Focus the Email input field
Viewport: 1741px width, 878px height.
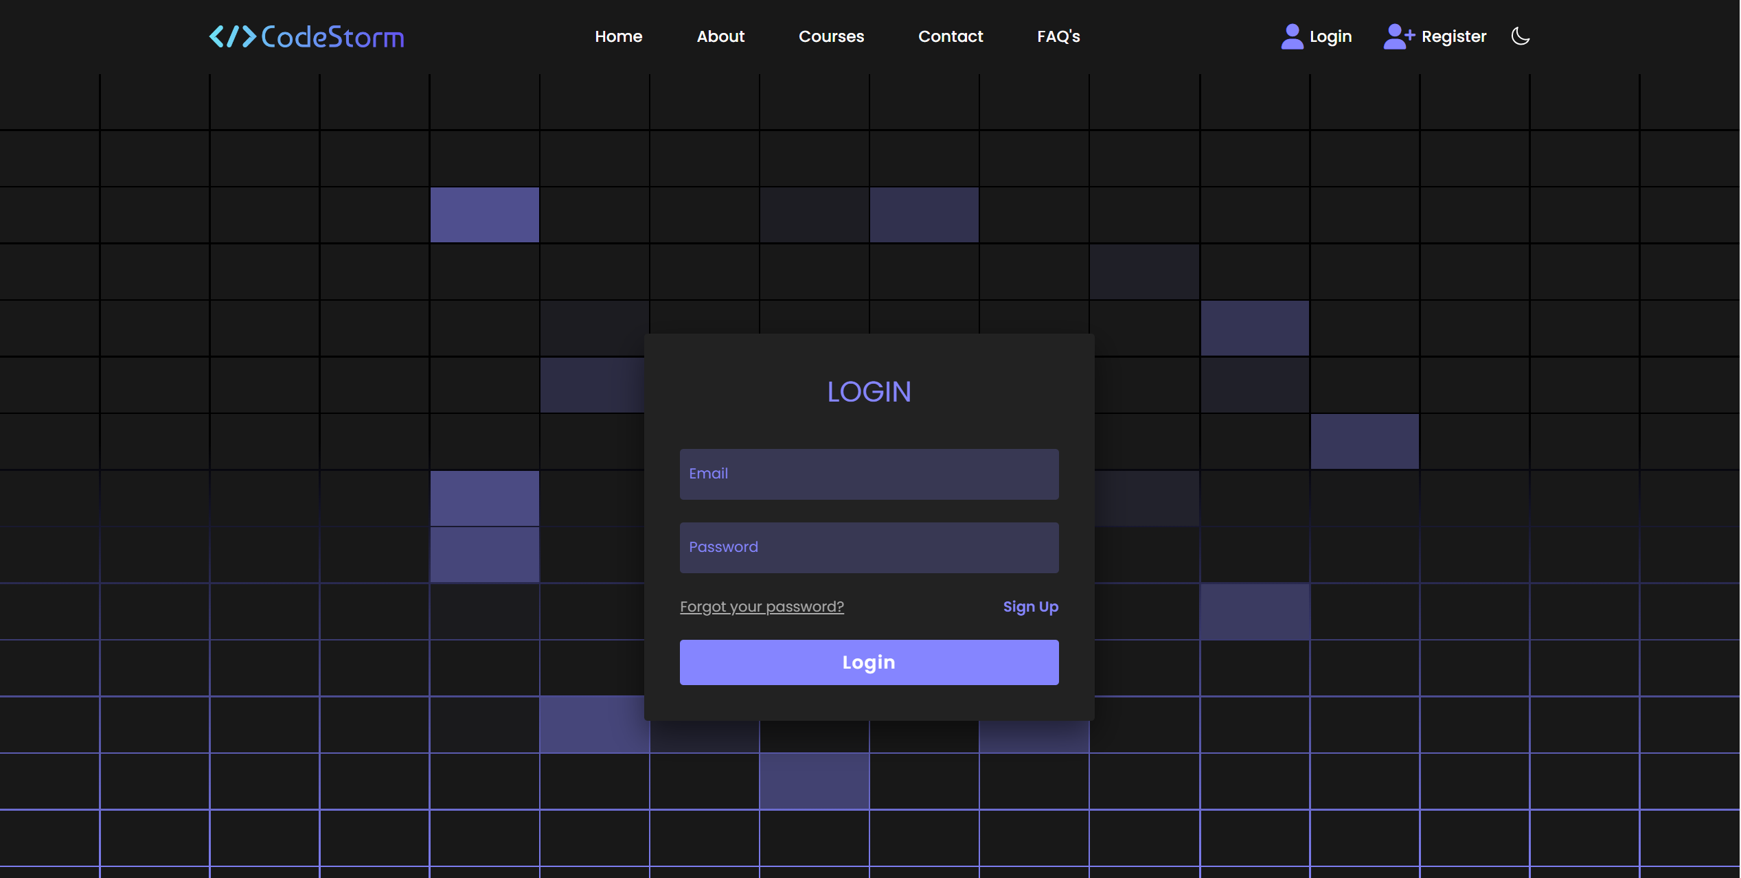[x=869, y=474]
